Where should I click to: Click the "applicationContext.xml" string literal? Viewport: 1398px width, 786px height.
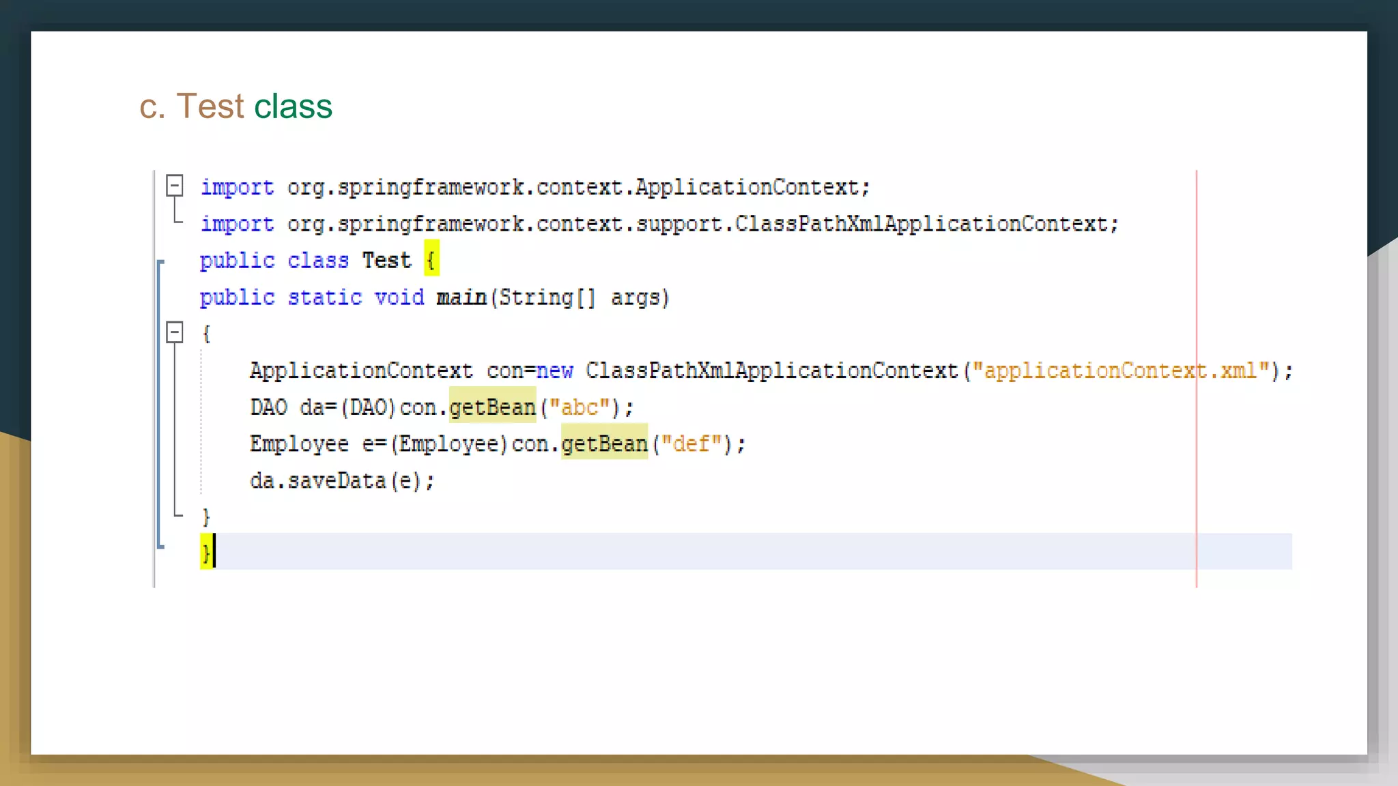pyautogui.click(x=1120, y=370)
